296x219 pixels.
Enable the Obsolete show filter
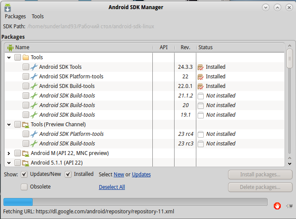click(x=24, y=187)
